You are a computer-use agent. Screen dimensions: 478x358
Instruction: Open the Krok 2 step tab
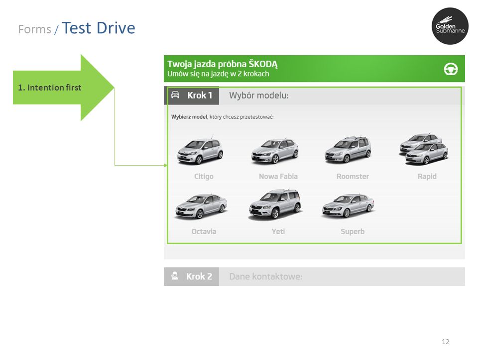191,276
